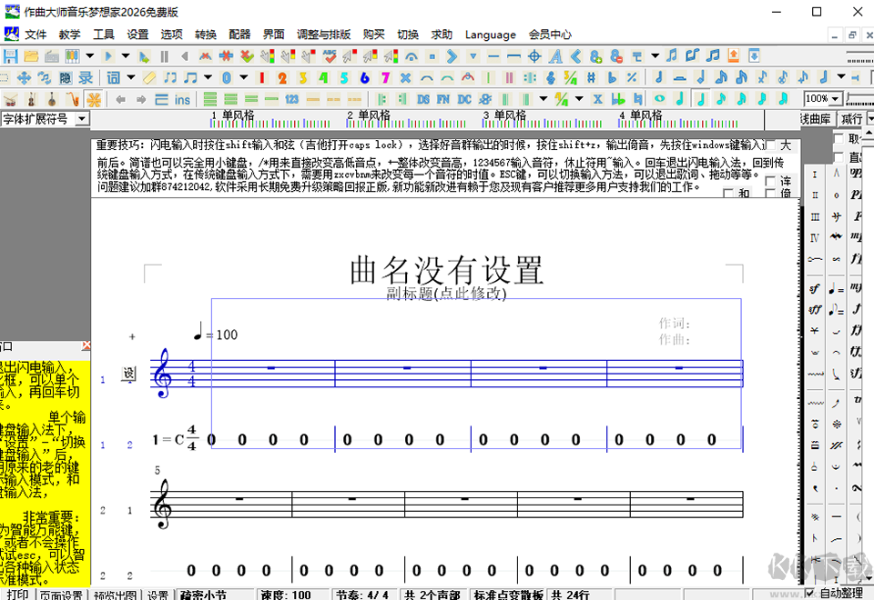The height and width of the screenshot is (600, 874).
Task: Click the ins insert icon
Action: click(182, 100)
